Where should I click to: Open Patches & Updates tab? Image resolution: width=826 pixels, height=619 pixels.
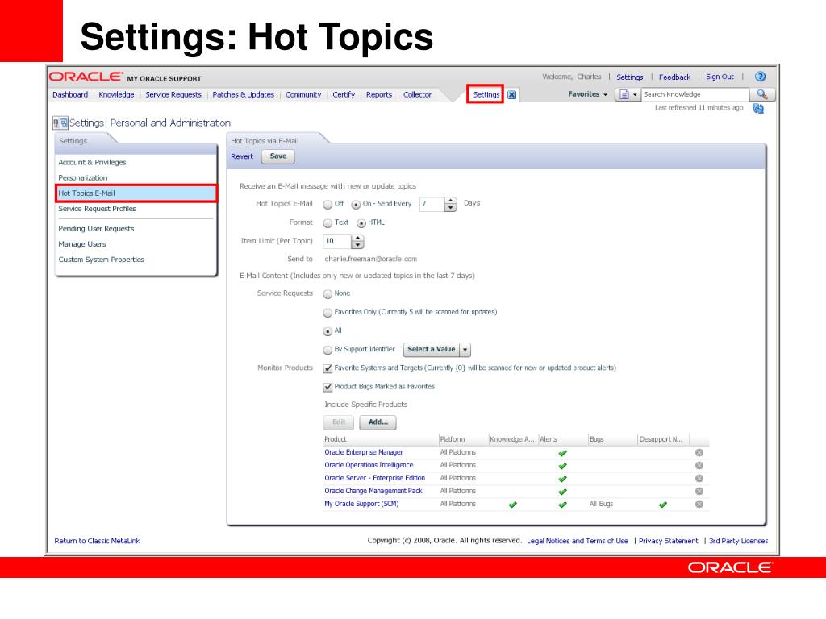[244, 95]
